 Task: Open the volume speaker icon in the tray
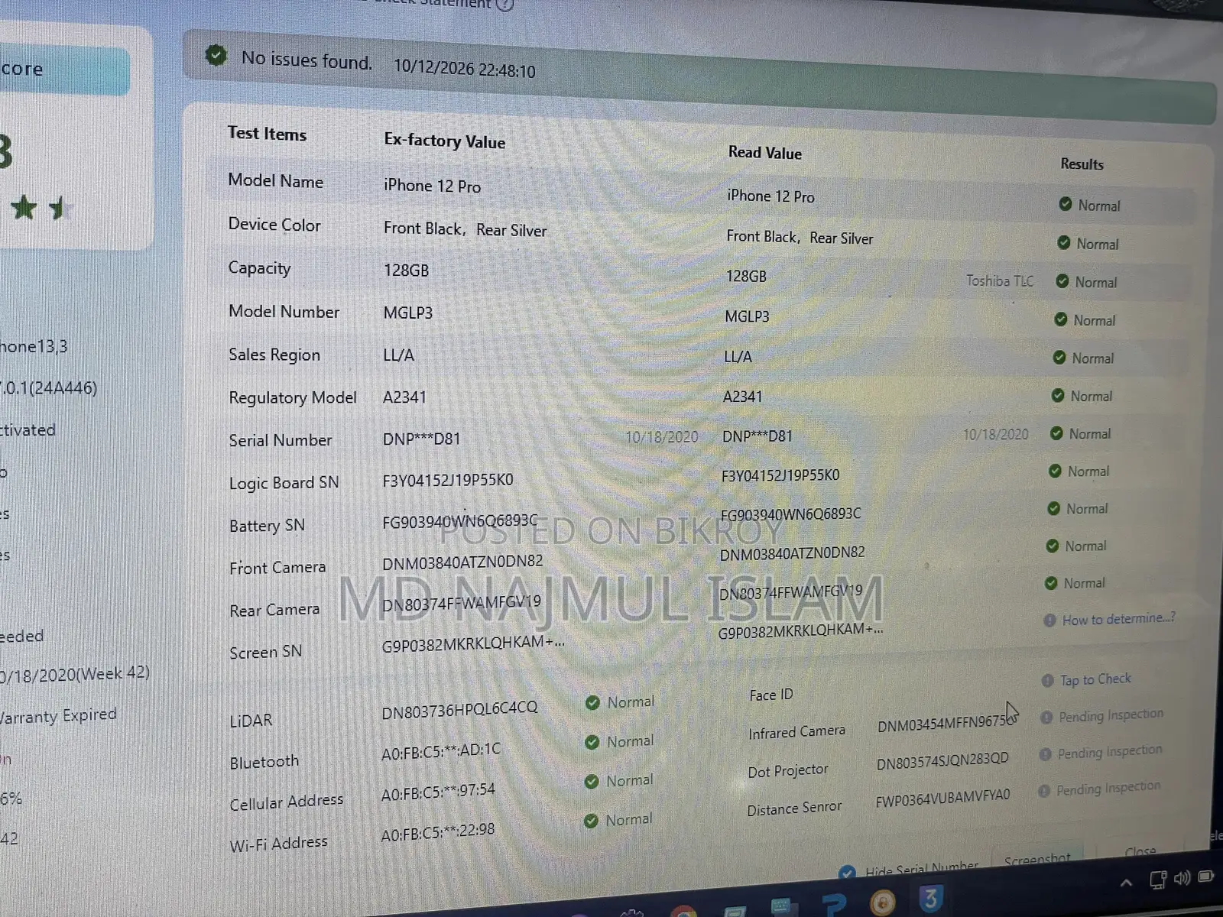pyautogui.click(x=1182, y=878)
